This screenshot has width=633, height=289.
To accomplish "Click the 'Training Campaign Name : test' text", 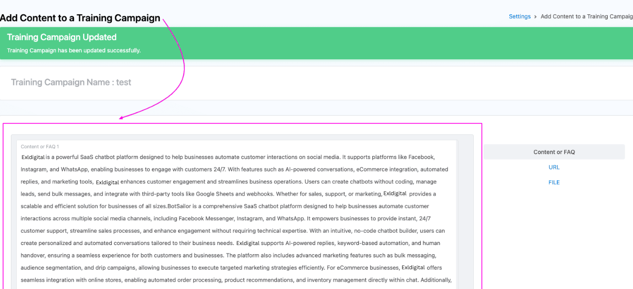I will point(71,83).
